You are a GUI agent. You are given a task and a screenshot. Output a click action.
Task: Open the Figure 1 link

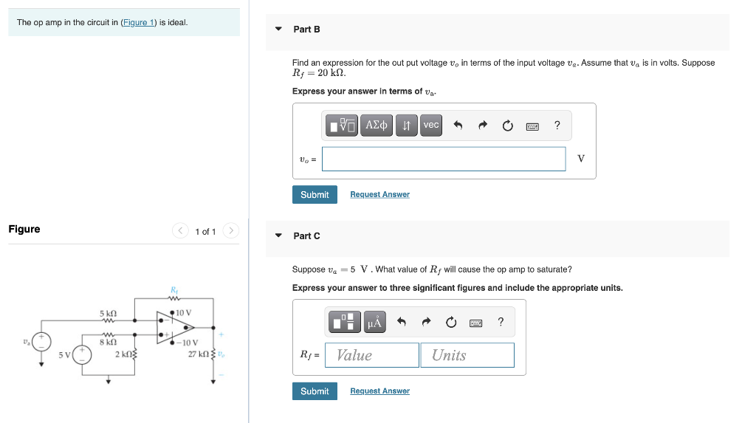138,22
